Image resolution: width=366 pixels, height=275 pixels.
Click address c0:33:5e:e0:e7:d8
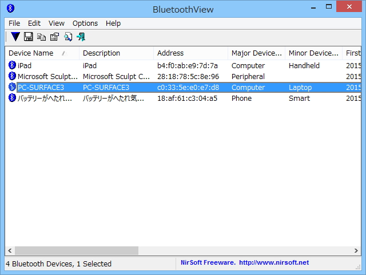point(188,88)
